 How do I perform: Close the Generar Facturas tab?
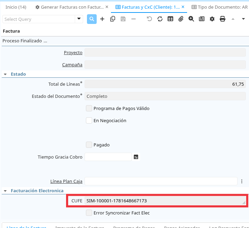107,7
